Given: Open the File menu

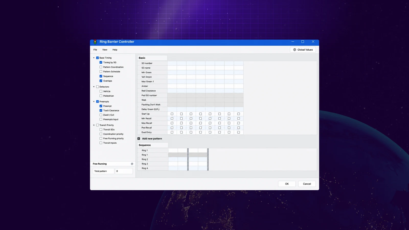Looking at the screenshot, I should pyautogui.click(x=95, y=50).
